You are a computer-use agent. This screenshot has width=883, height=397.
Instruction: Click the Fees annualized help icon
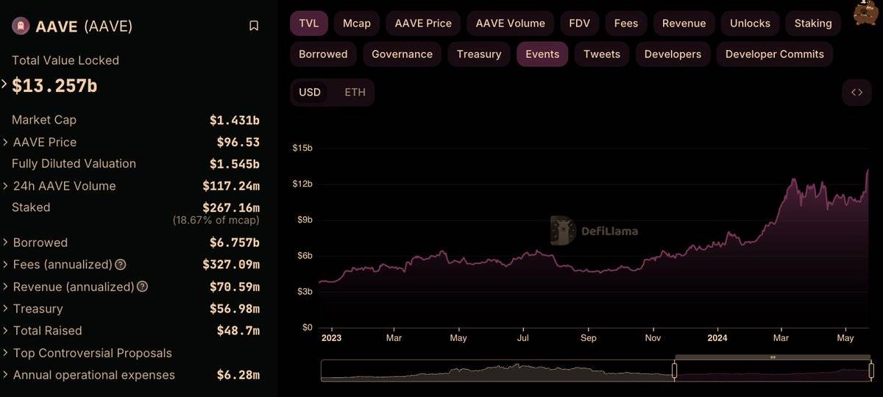tap(121, 265)
